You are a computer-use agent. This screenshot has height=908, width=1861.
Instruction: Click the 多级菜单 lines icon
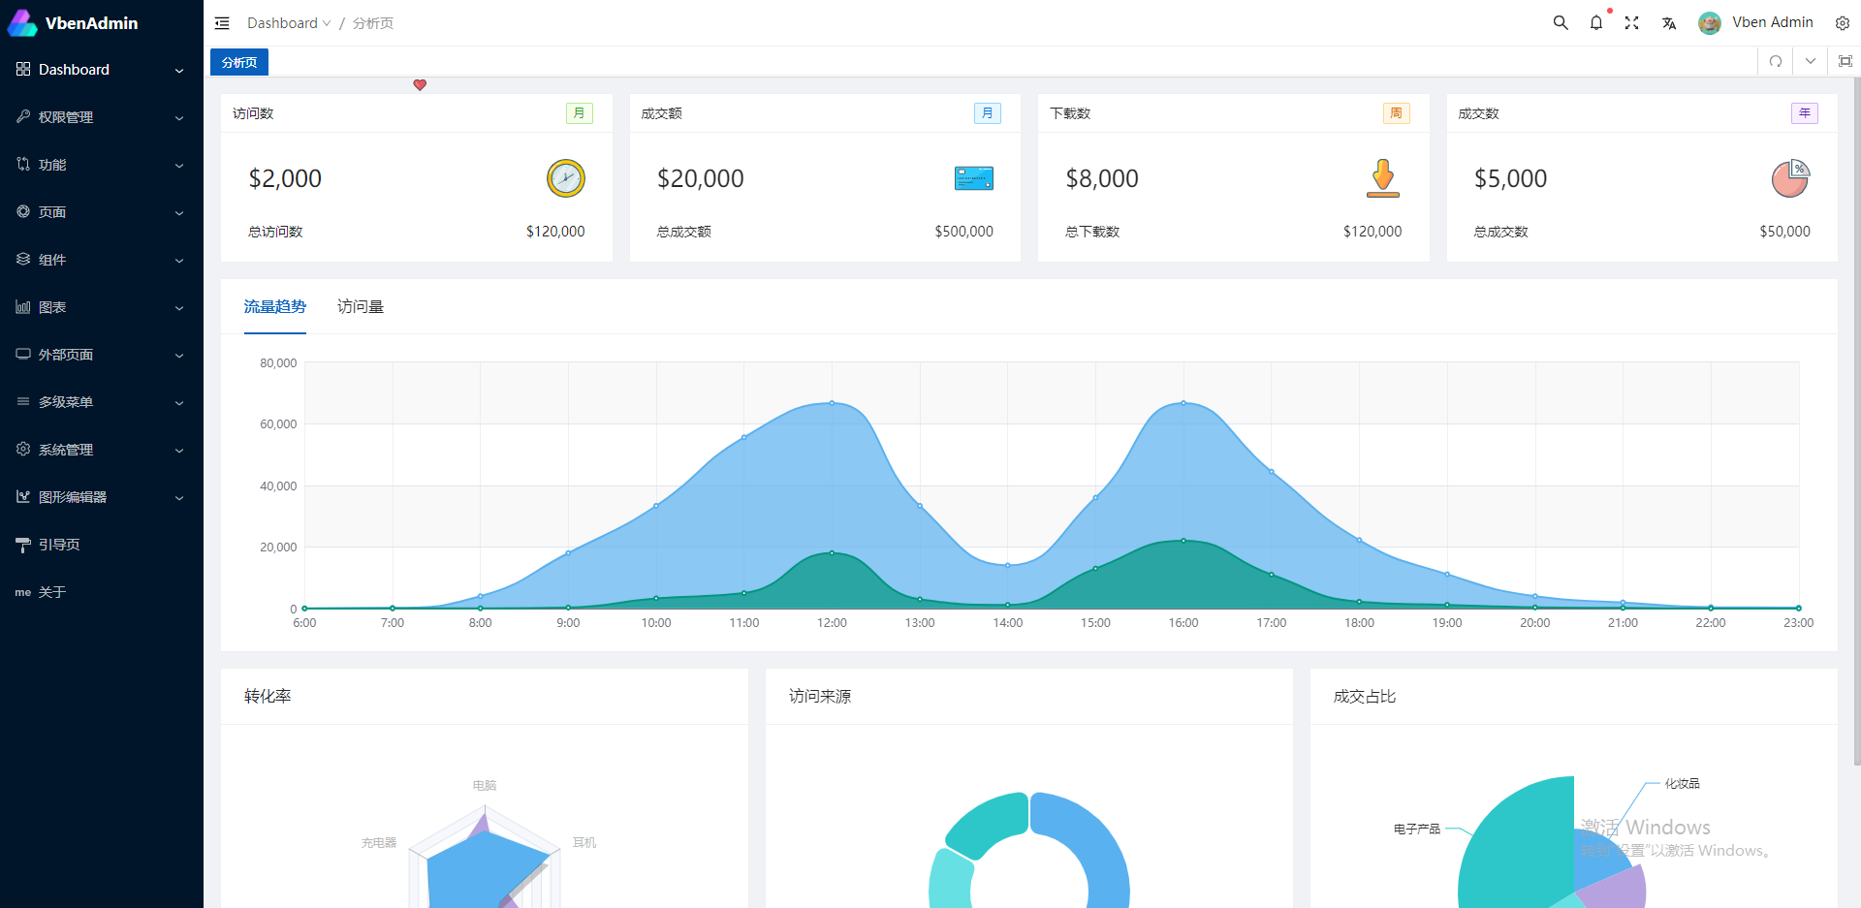[23, 401]
